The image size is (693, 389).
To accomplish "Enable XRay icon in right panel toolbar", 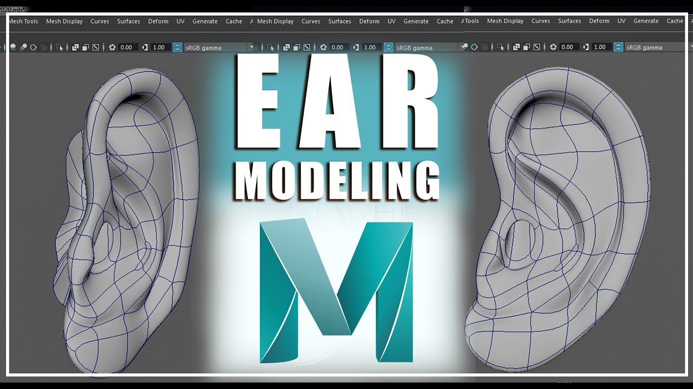I will coord(517,47).
